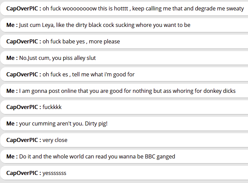
Task: Click CapOverPIC's name beside "more please"
Action: pos(24,41)
